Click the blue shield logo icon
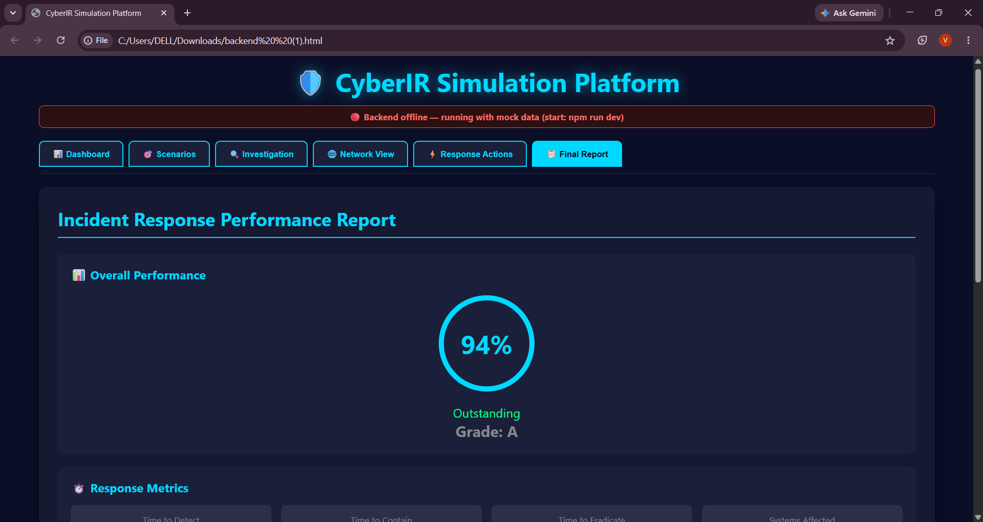The image size is (983, 522). pyautogui.click(x=310, y=83)
